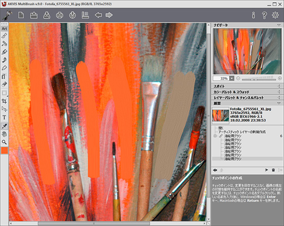Screen dimensions: 284x226
Task: Select アーティスティック レイヤーの新規作成 history entry
Action: [x=242, y=132]
